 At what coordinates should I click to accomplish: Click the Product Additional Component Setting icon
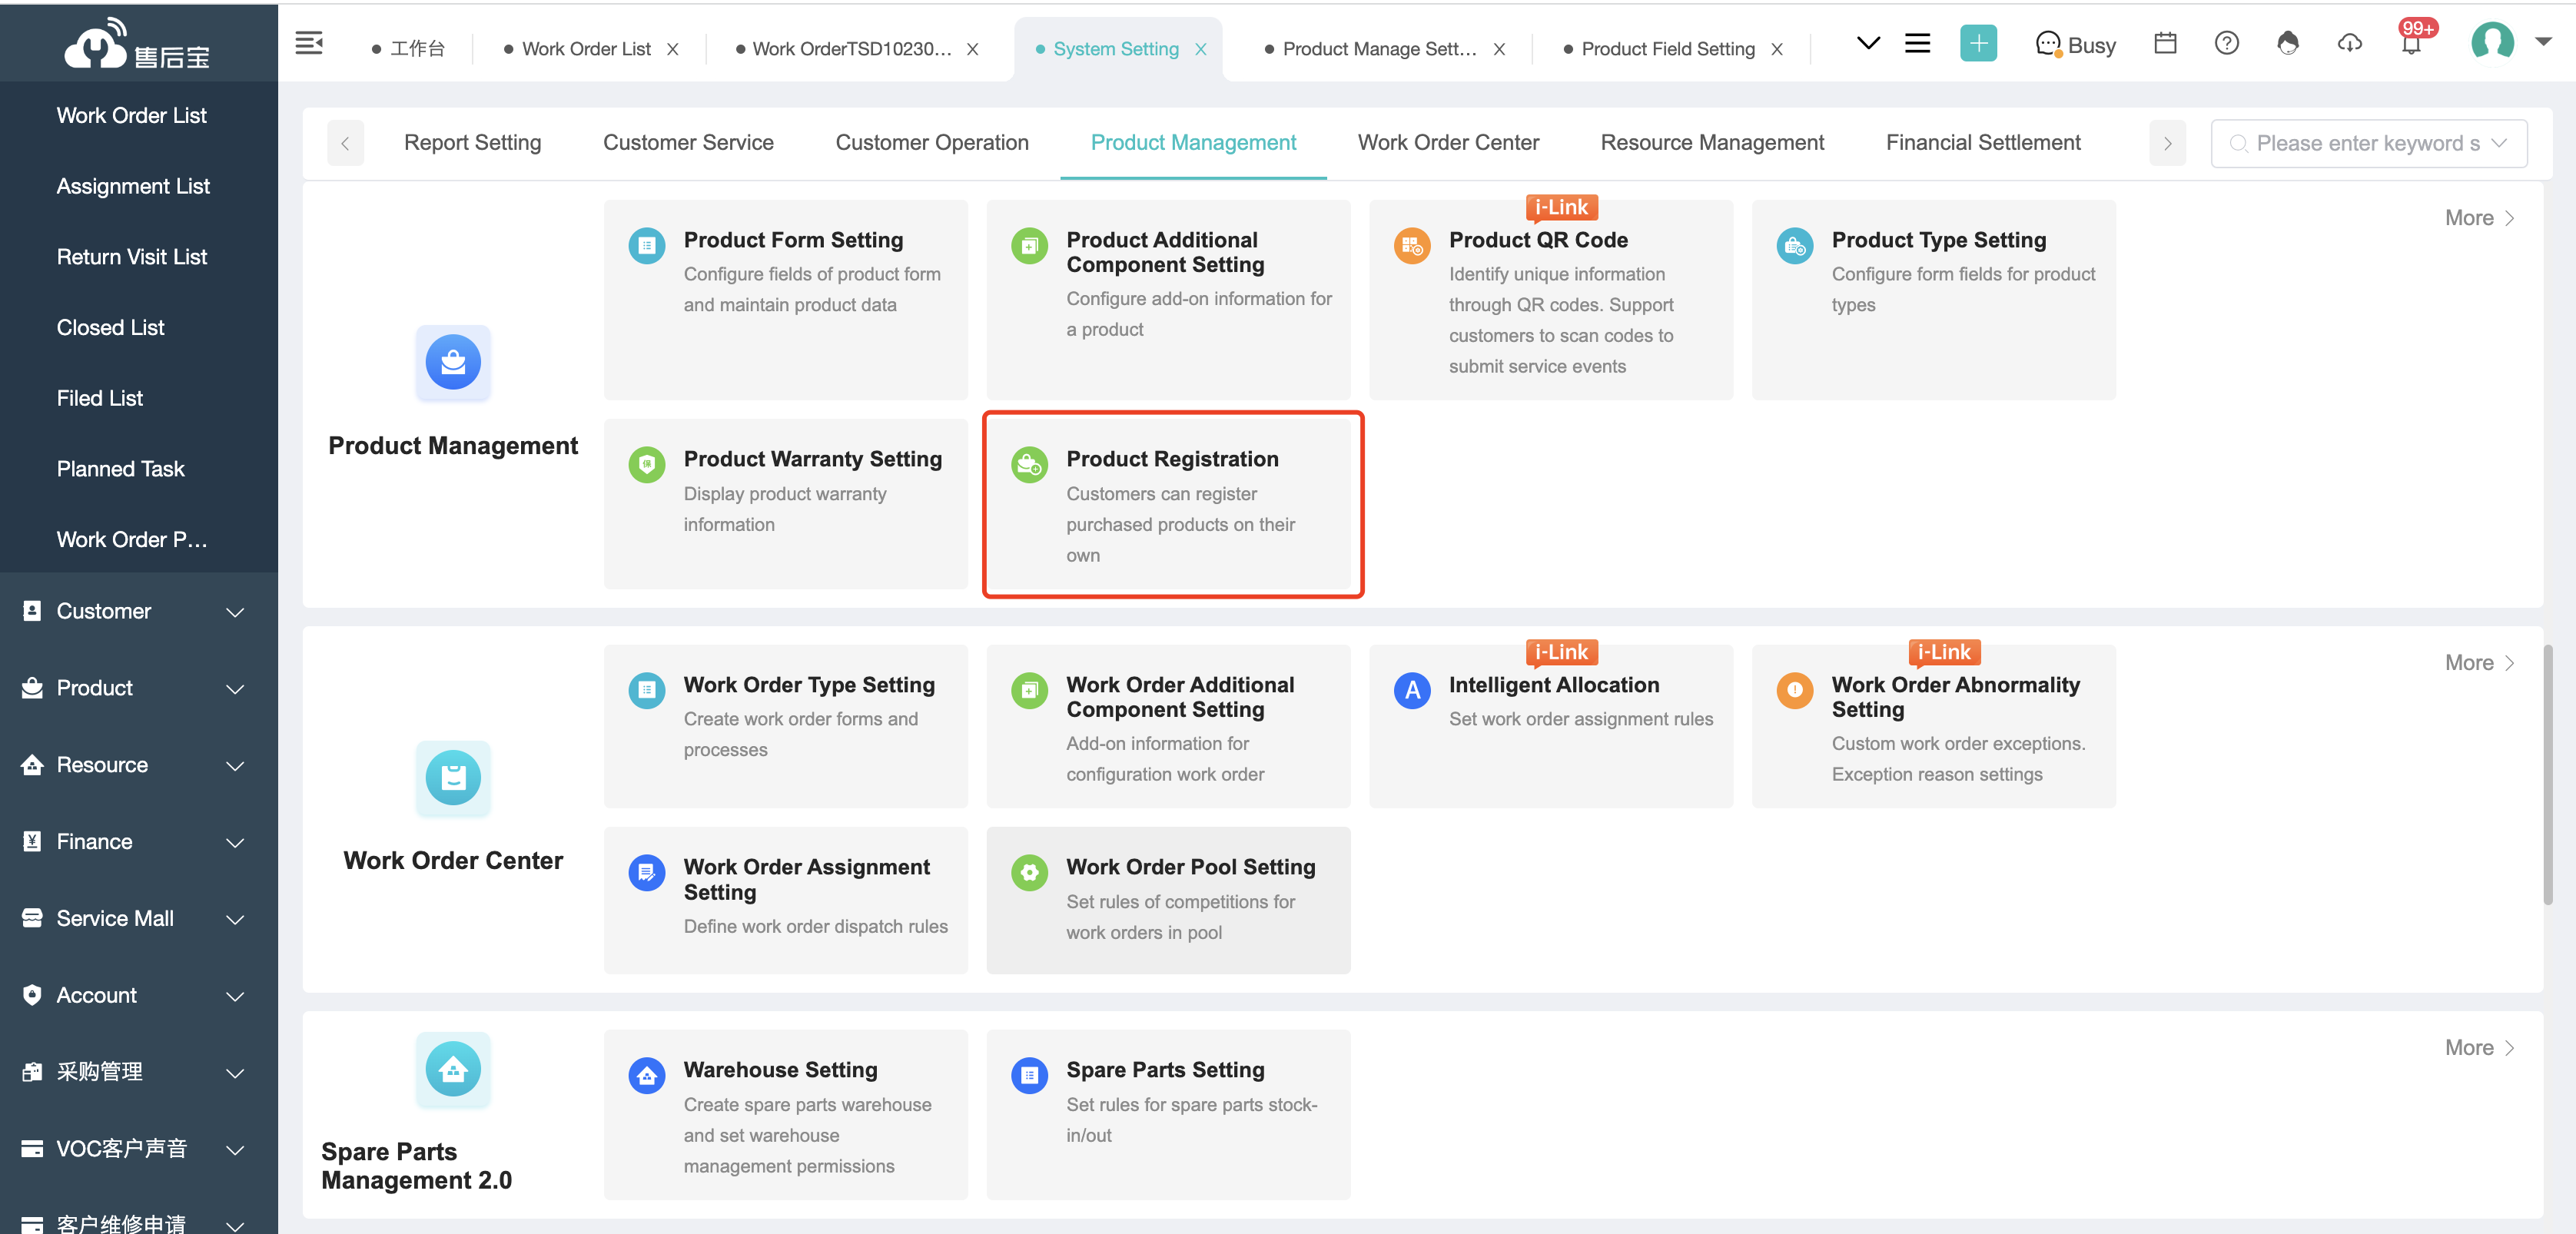coord(1029,245)
